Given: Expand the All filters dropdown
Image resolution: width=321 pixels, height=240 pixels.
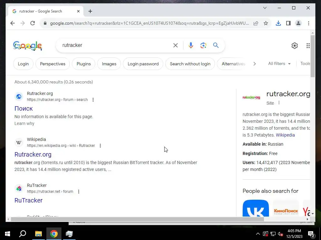Looking at the screenshot, I should [279, 64].
